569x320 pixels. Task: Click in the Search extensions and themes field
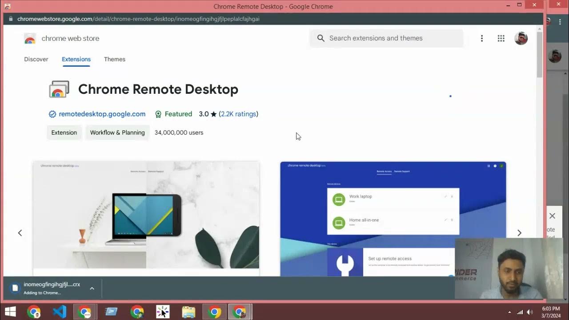pyautogui.click(x=387, y=38)
